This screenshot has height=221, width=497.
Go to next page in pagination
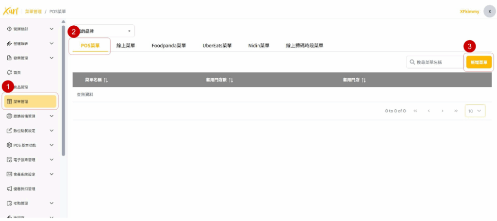443,111
